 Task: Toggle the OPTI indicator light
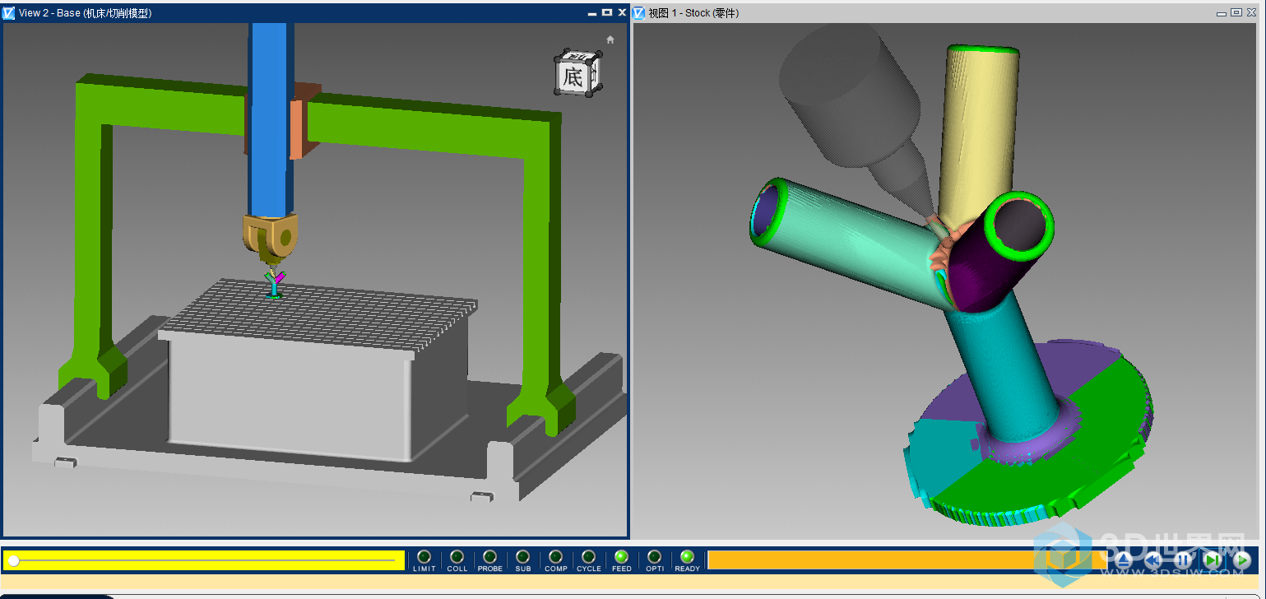[655, 557]
